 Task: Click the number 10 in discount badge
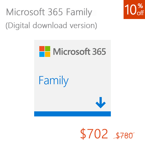(131, 10)
